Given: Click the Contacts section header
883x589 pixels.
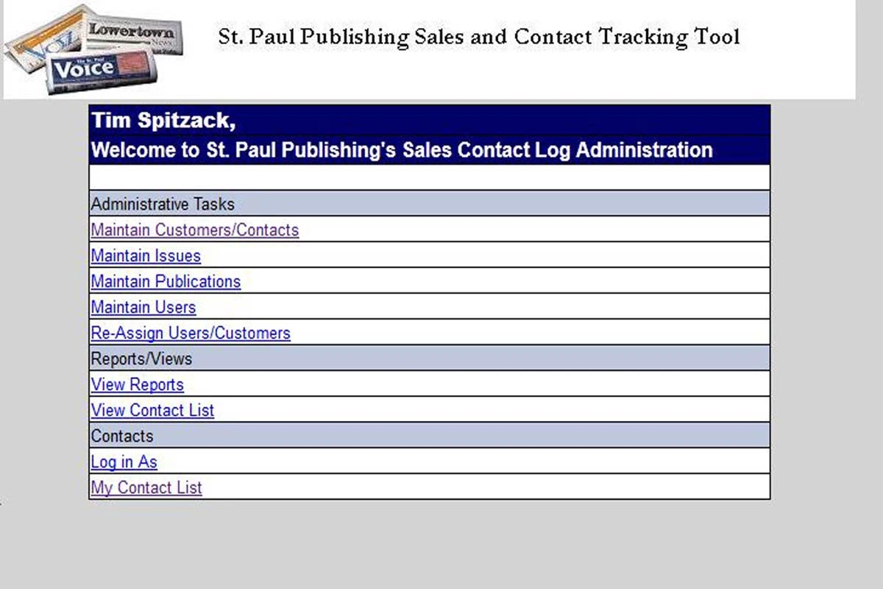Looking at the screenshot, I should [121, 436].
